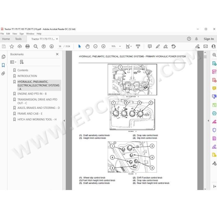Image resolution: width=217 pixels, height=217 pixels.
Task: Click the page number field
Action: (x=60, y=46)
